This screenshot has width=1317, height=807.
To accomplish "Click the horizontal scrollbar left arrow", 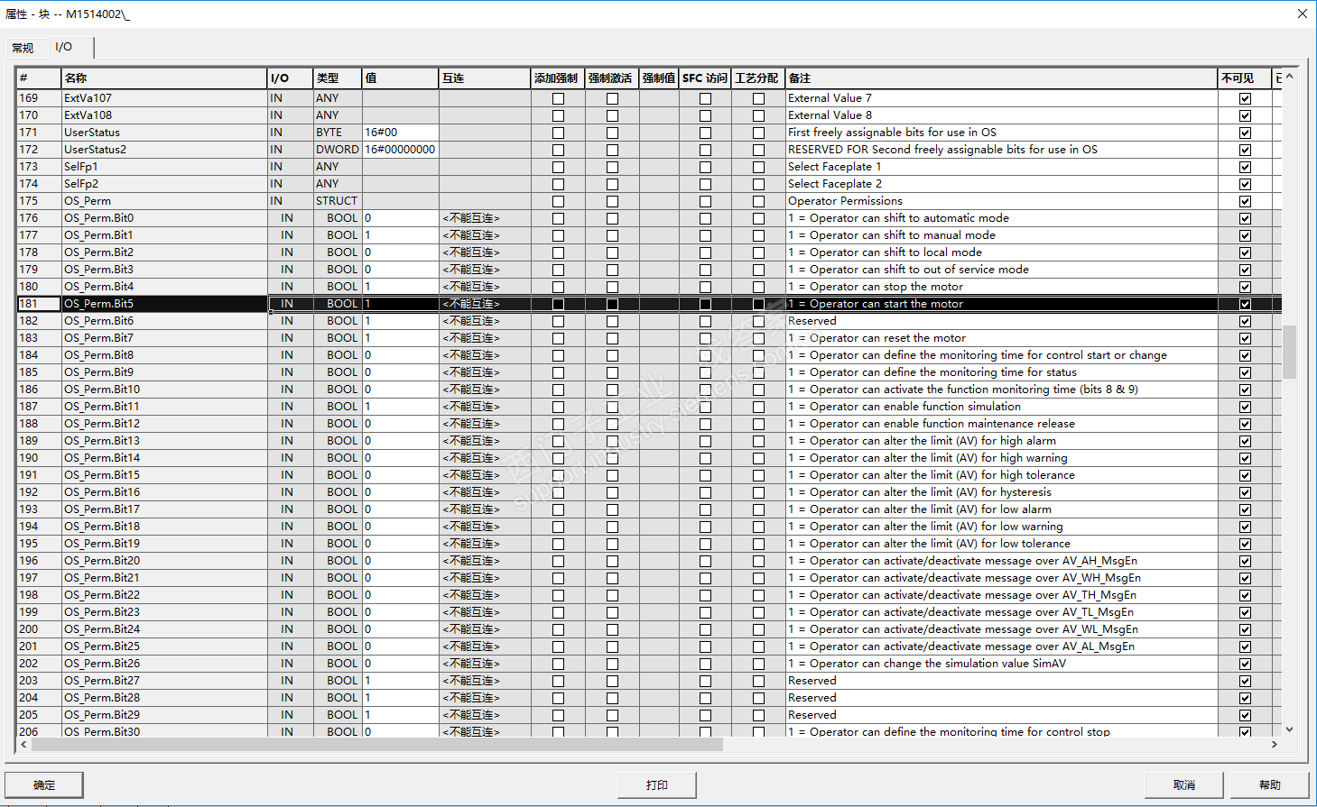I will coord(23,745).
